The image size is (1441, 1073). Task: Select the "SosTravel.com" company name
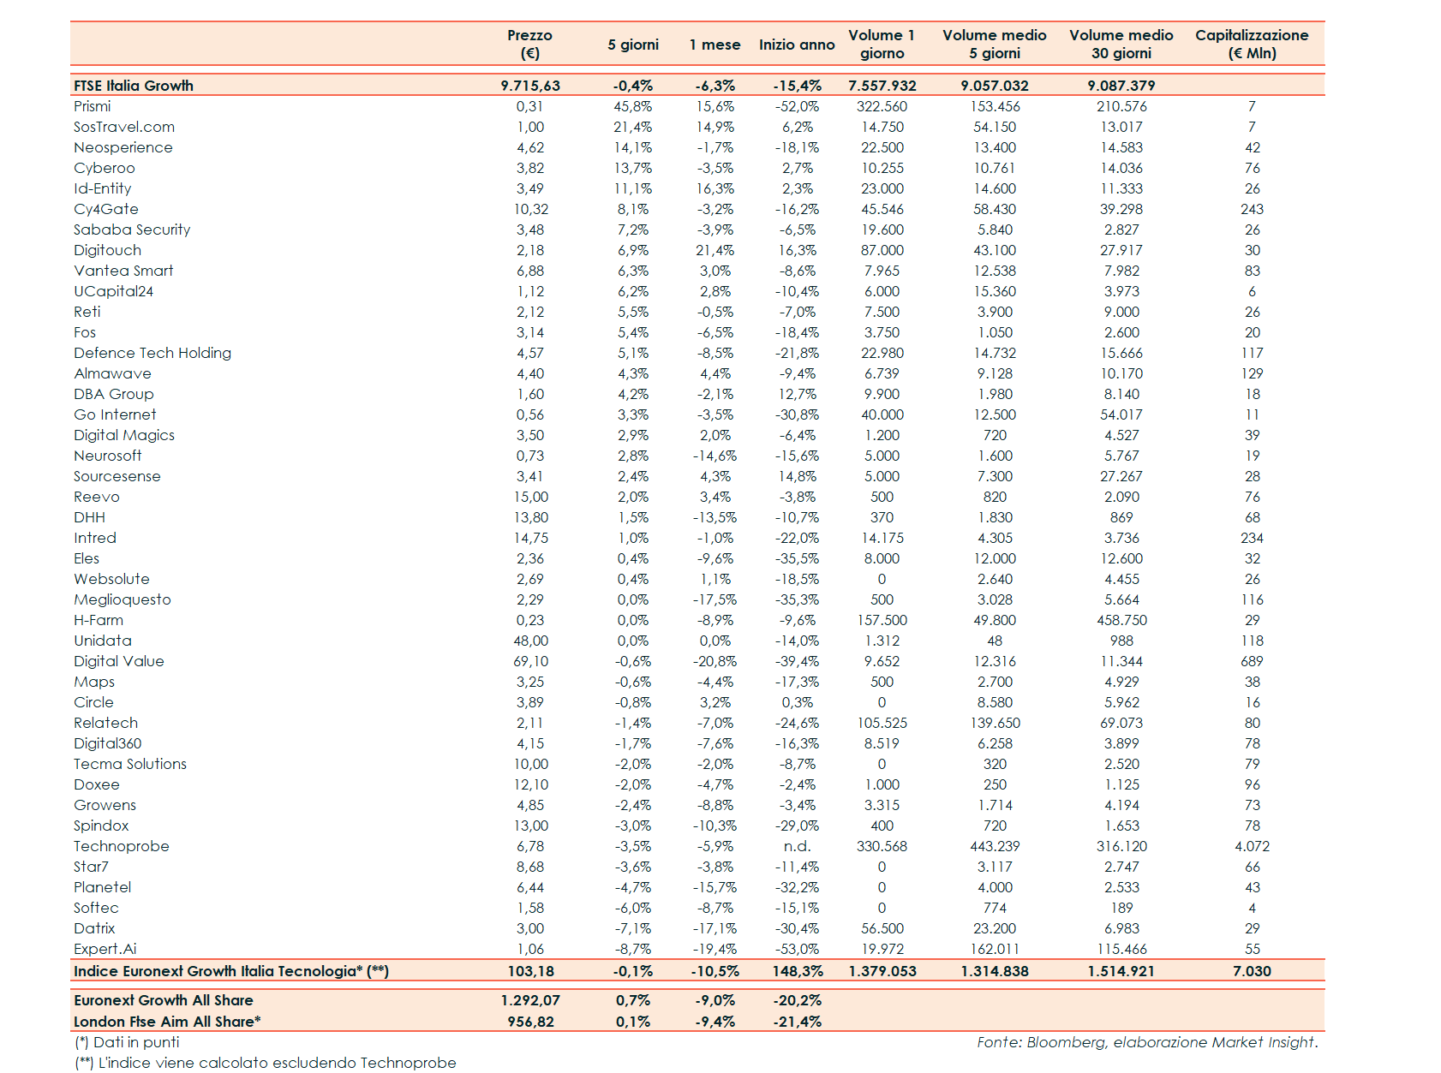click(x=124, y=127)
